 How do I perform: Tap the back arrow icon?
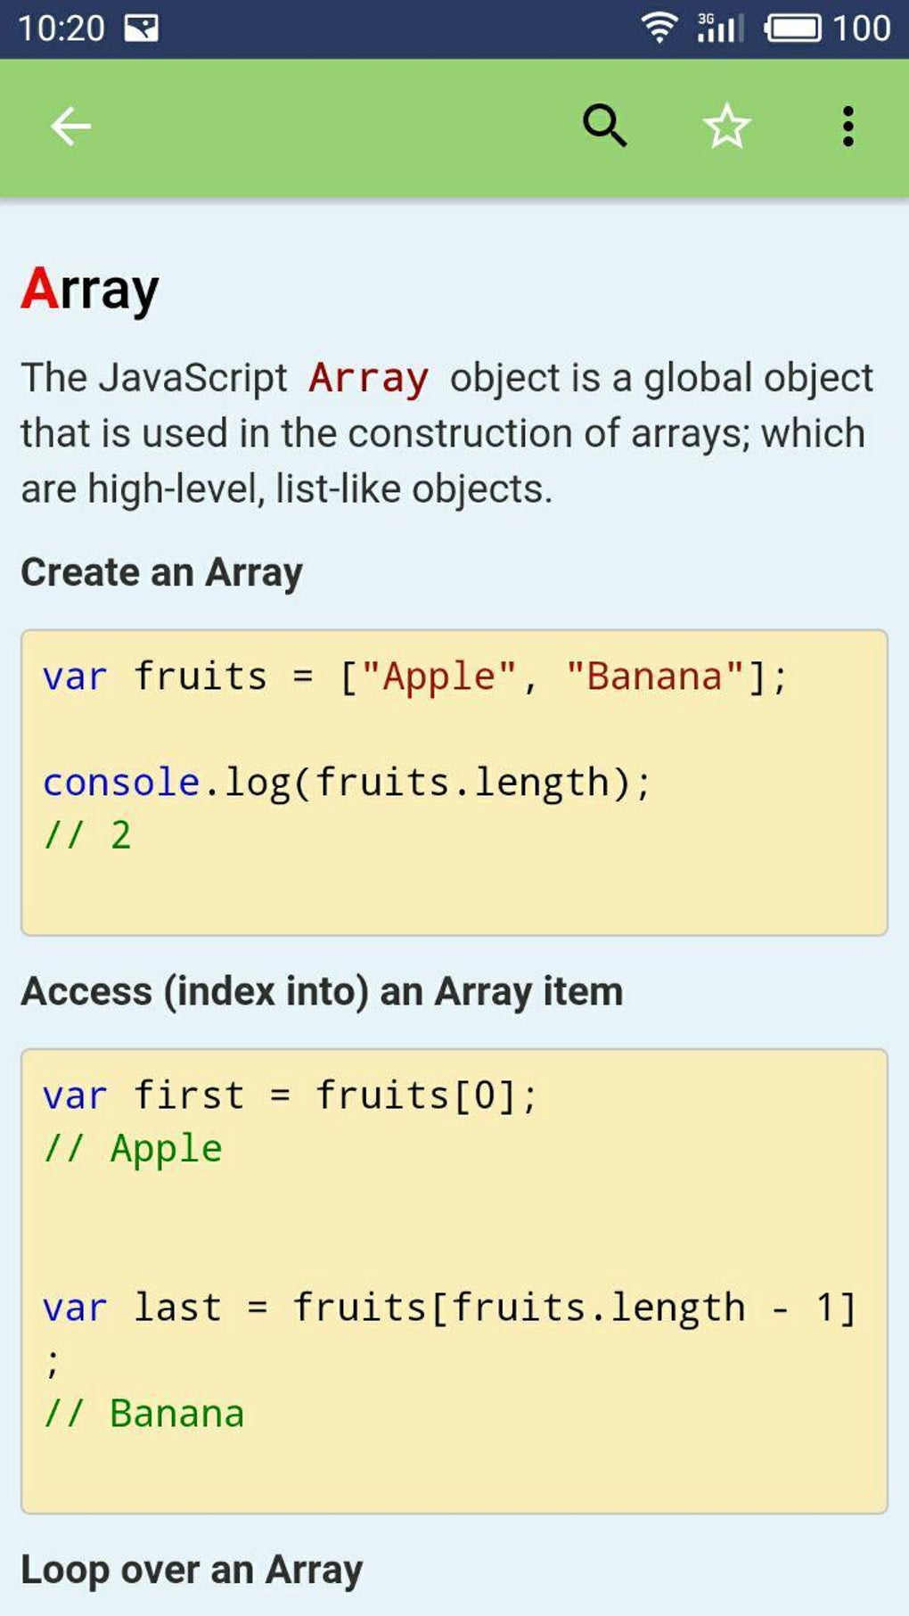70,127
